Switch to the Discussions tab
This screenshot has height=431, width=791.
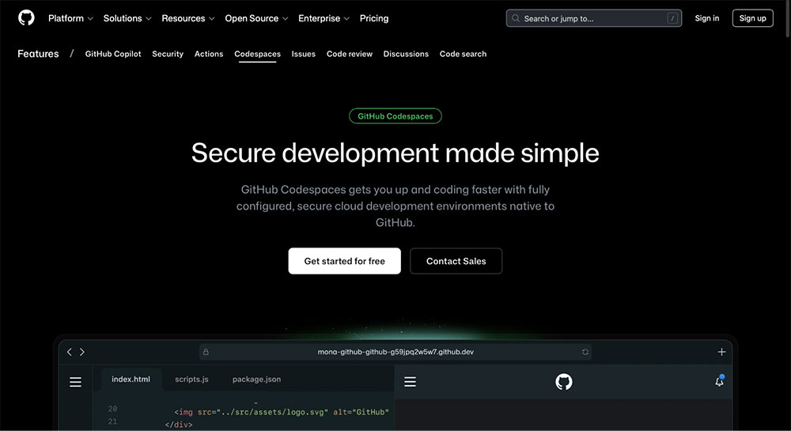click(406, 54)
